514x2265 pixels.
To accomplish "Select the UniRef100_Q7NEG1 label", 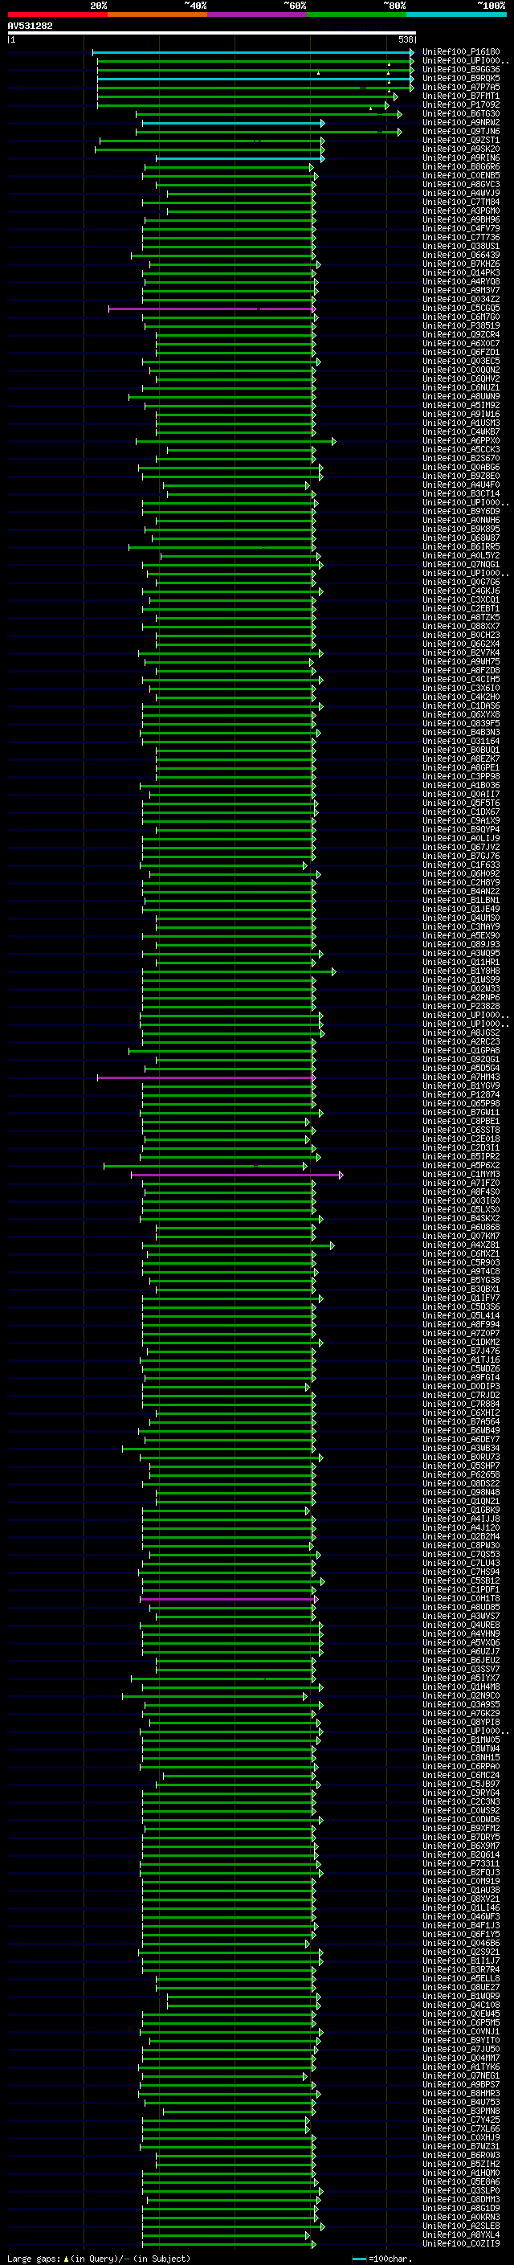I will [x=461, y=2076].
